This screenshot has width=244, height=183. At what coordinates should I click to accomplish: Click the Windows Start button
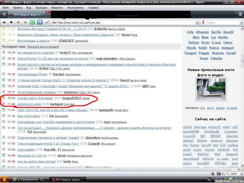coord(4,179)
